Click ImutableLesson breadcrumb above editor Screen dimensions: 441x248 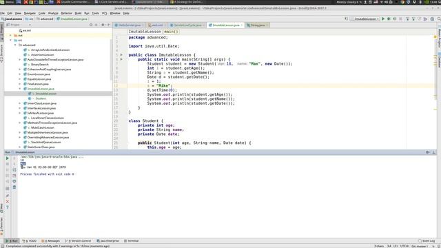145,32
